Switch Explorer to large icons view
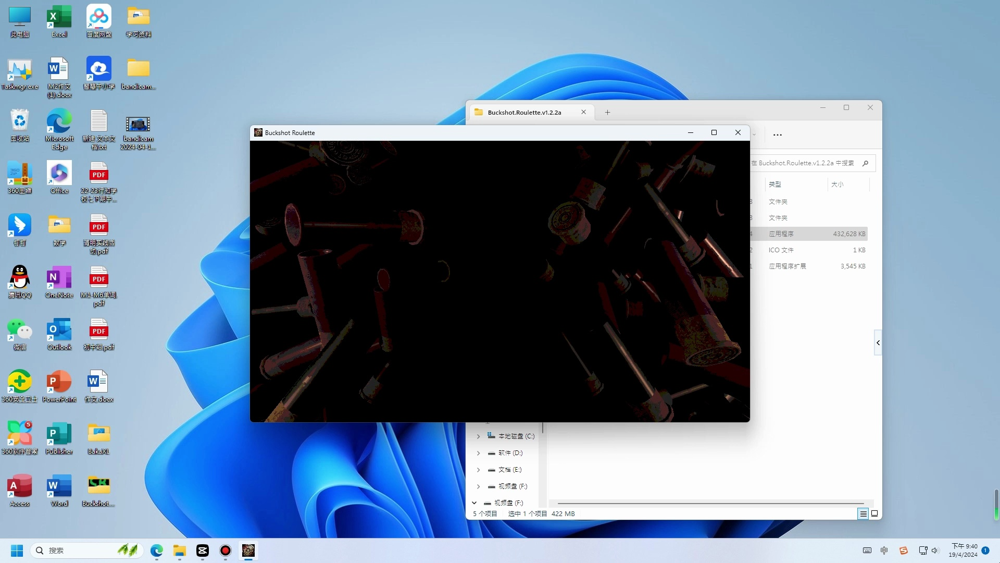 coord(874,513)
